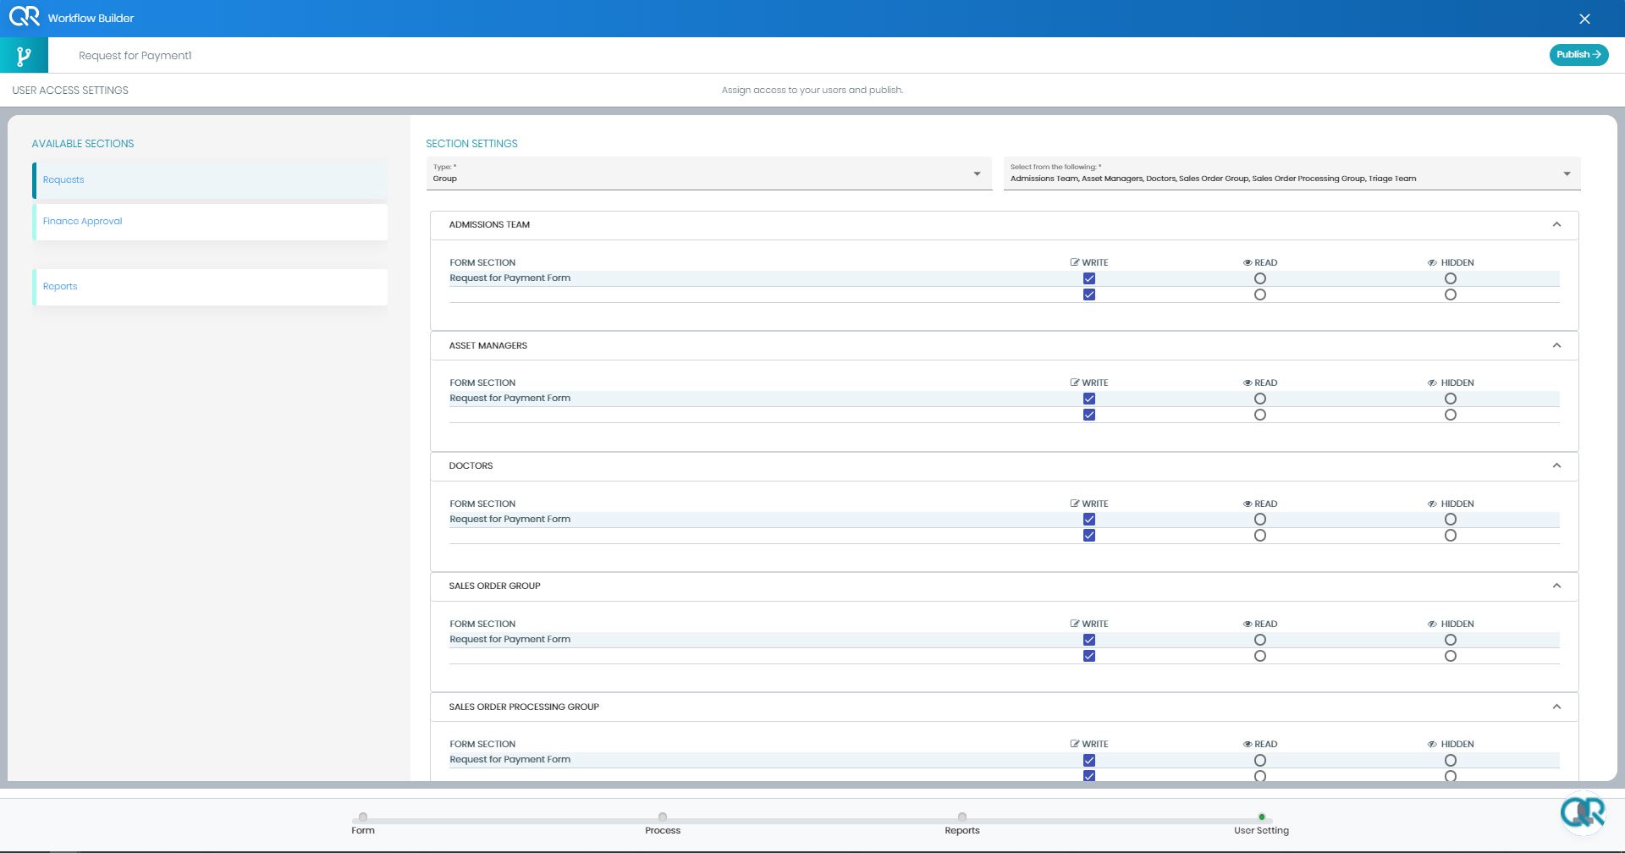Image resolution: width=1625 pixels, height=853 pixels.
Task: Go to the Form step marker
Action: tap(363, 817)
